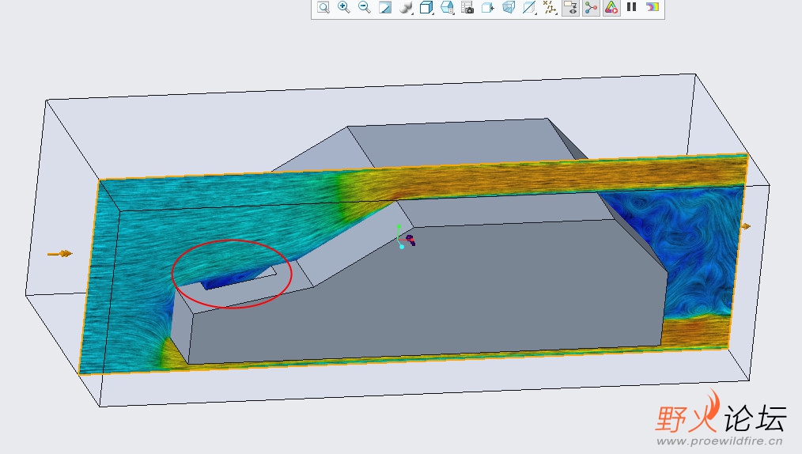This screenshot has width=802, height=454.
Task: Click the Refit view magnifier icon
Action: 323,7
